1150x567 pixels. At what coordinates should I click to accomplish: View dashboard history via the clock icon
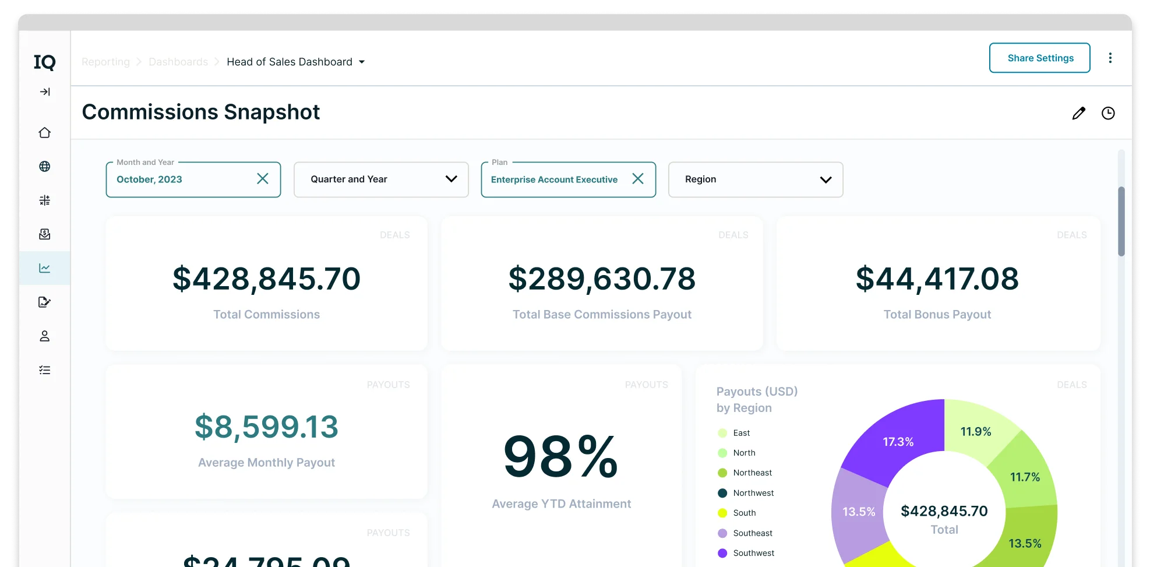1109,112
